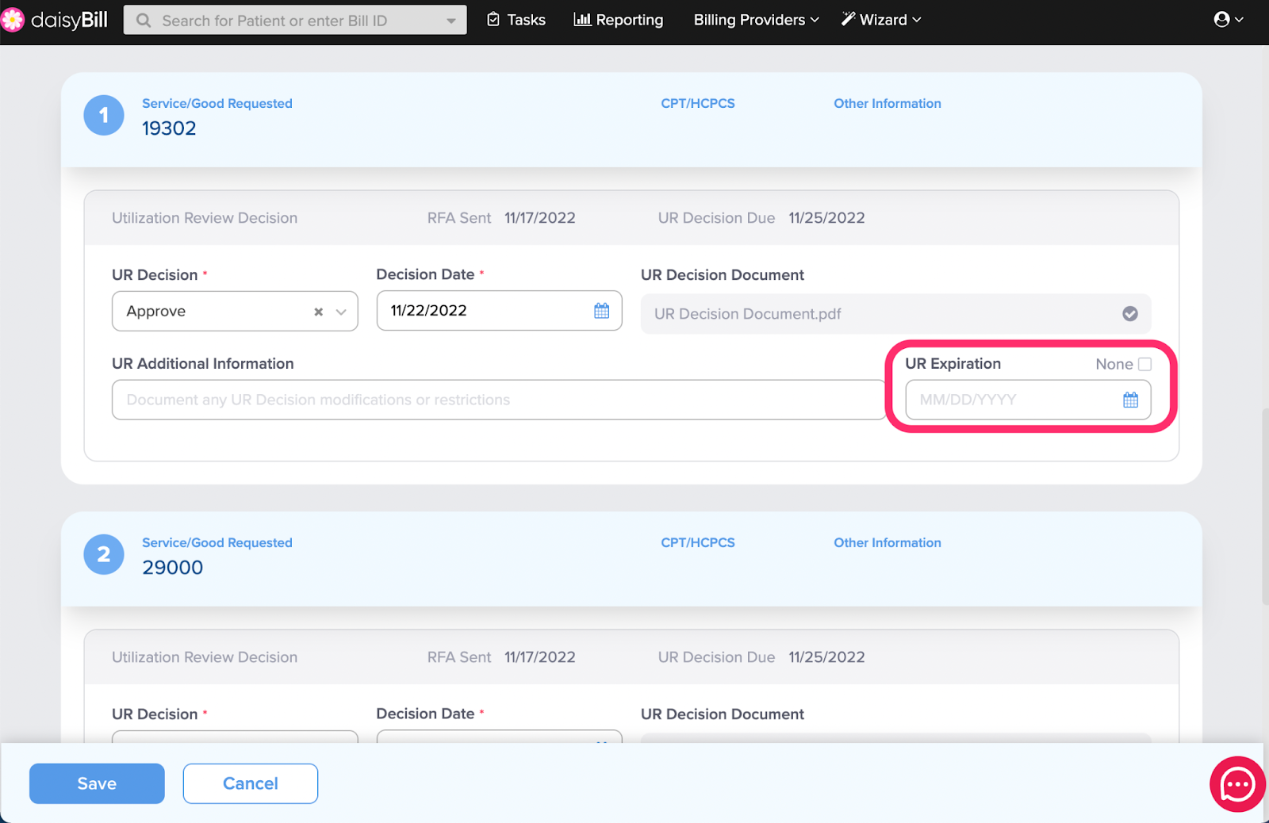1269x823 pixels.
Task: Click the UR Expiration date field
Action: [1028, 400]
